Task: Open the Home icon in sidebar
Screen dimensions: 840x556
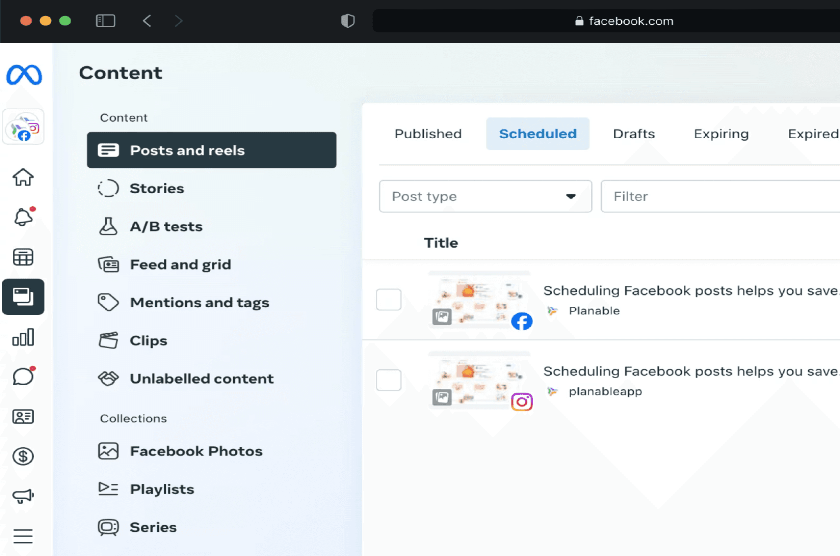Action: coord(23,177)
